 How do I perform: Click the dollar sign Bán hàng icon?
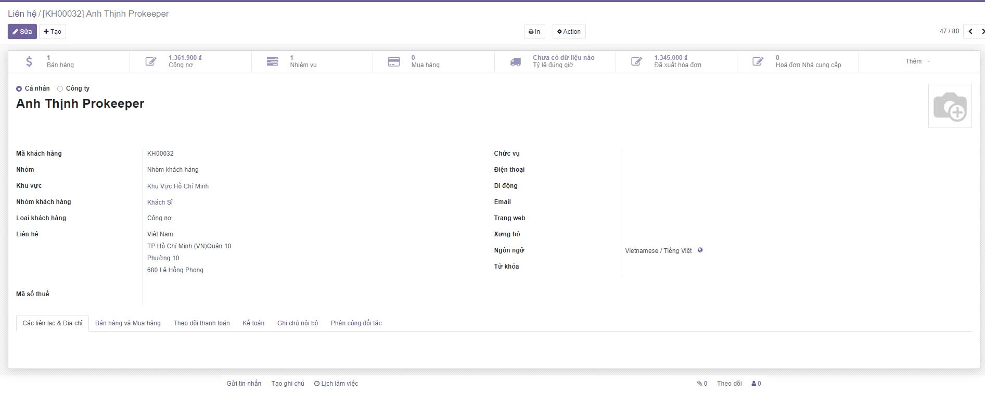[x=29, y=61]
